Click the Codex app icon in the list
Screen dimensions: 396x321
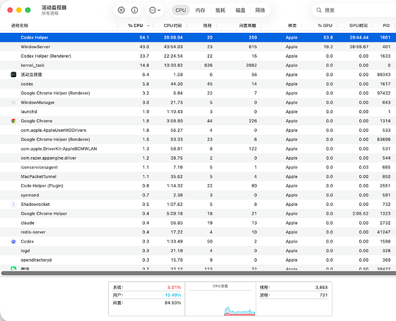pyautogui.click(x=14, y=241)
